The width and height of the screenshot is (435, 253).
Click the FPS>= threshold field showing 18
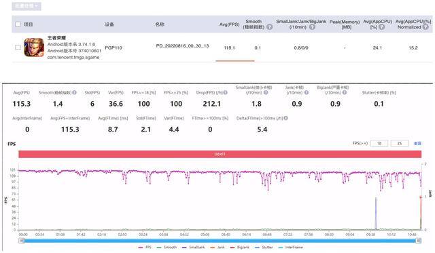tap(379, 143)
